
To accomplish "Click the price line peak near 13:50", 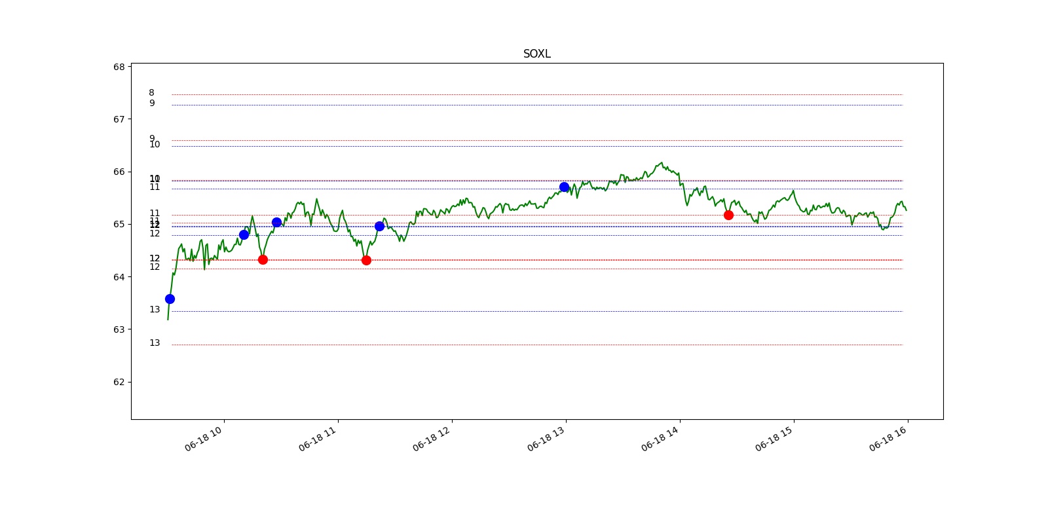I will pyautogui.click(x=662, y=163).
